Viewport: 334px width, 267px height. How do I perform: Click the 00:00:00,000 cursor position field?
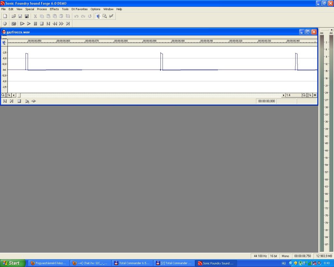click(266, 101)
